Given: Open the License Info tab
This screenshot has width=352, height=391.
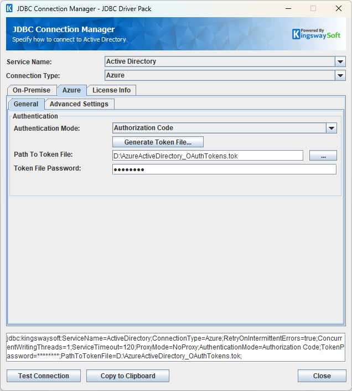Looking at the screenshot, I should tap(111, 90).
